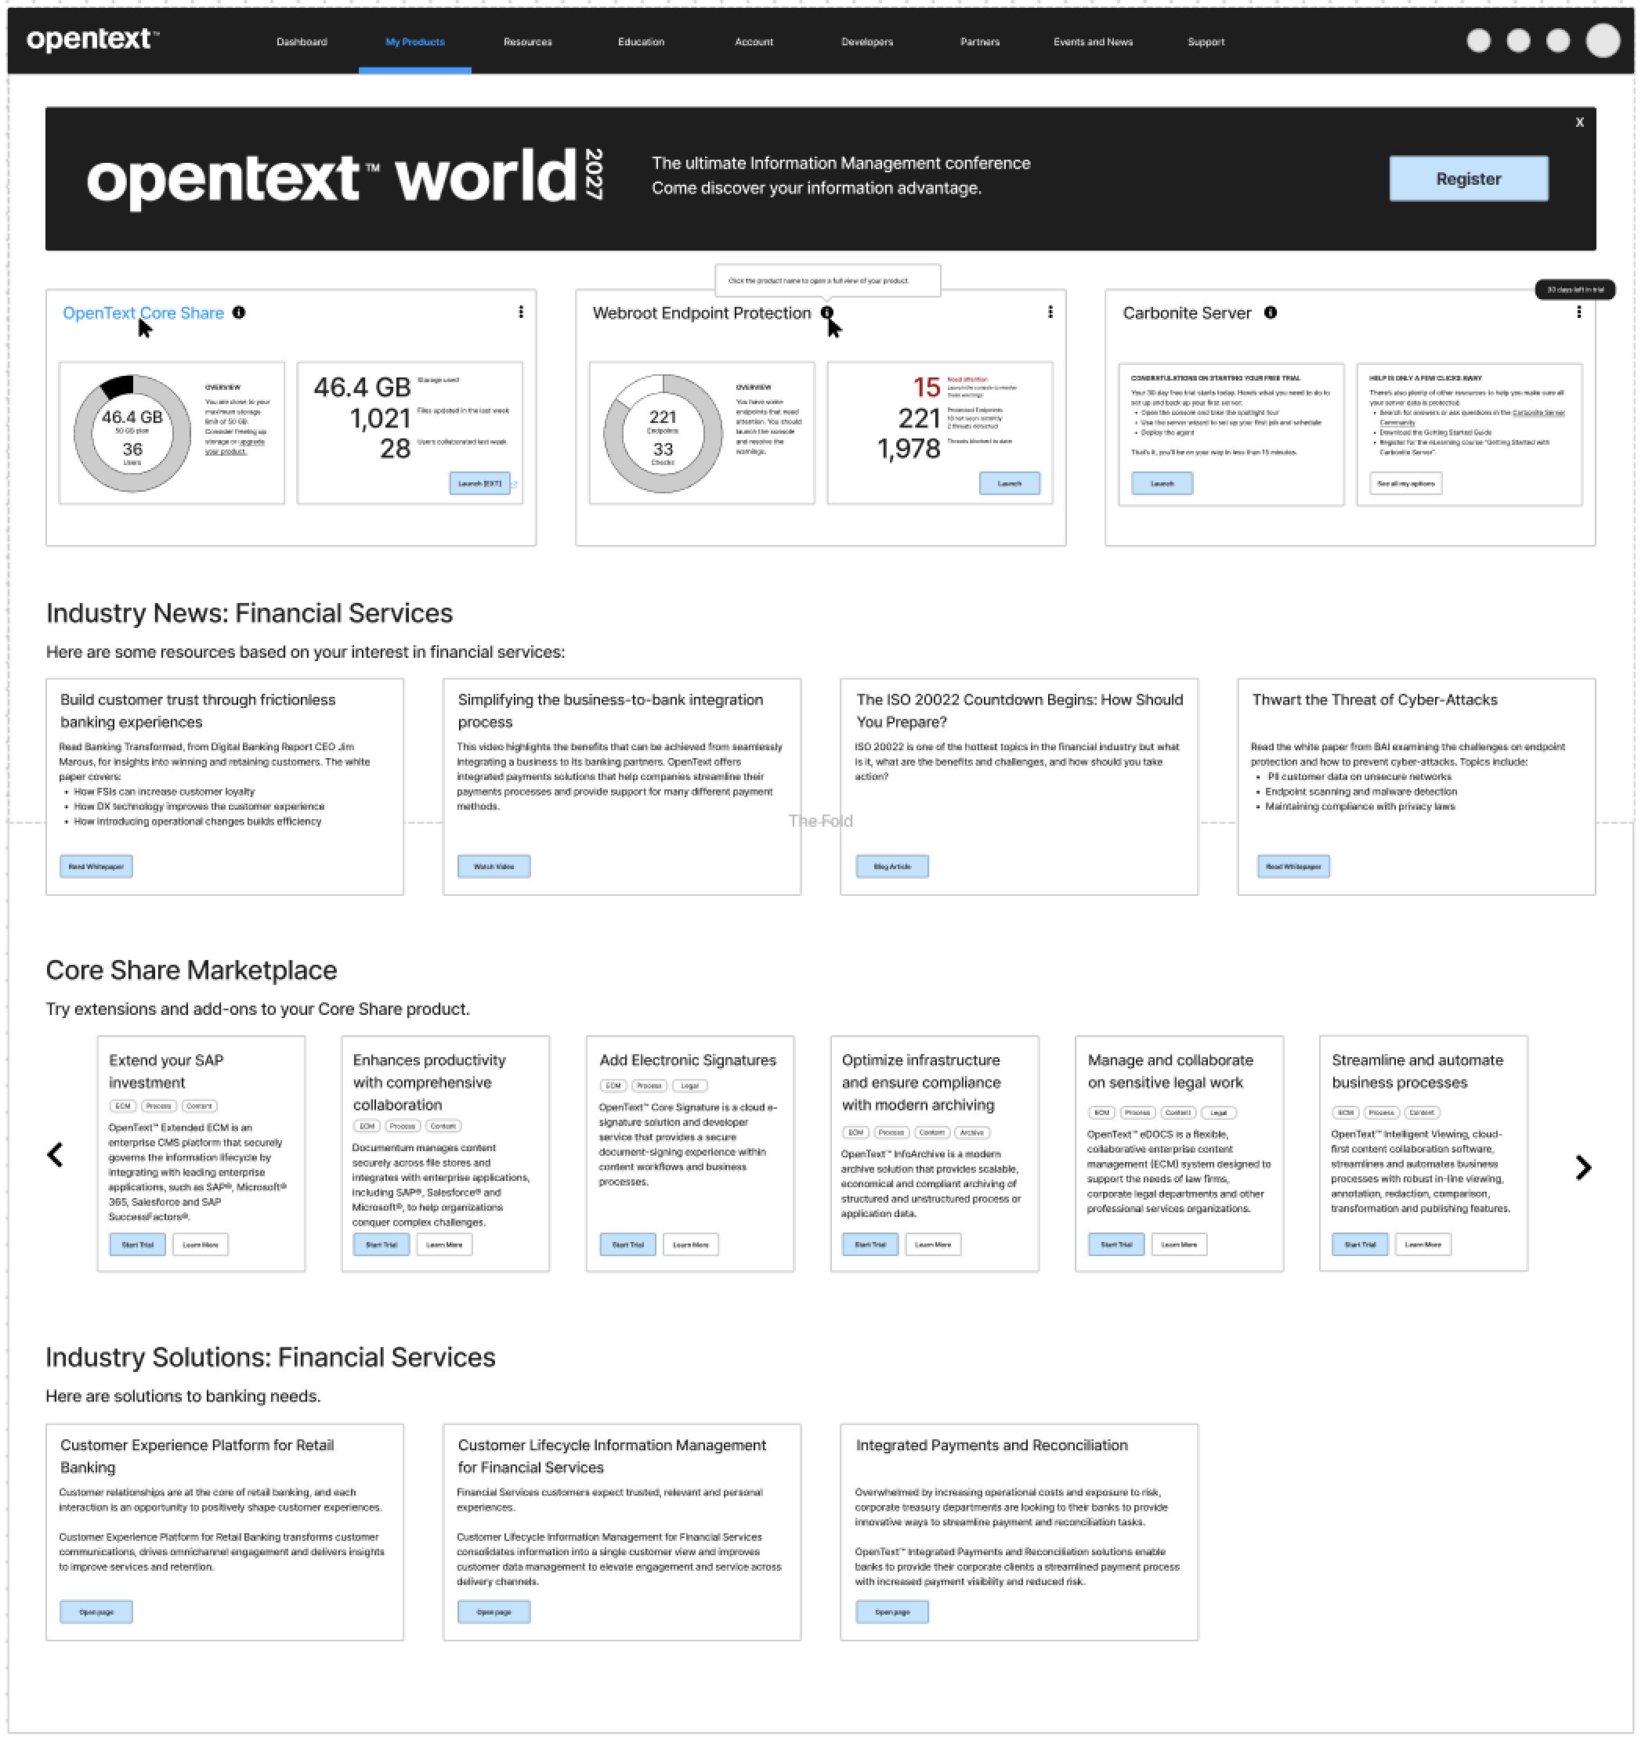The height and width of the screenshot is (1740, 1645).
Task: Click 'Core Share Marketplace' heading
Action: tap(191, 969)
